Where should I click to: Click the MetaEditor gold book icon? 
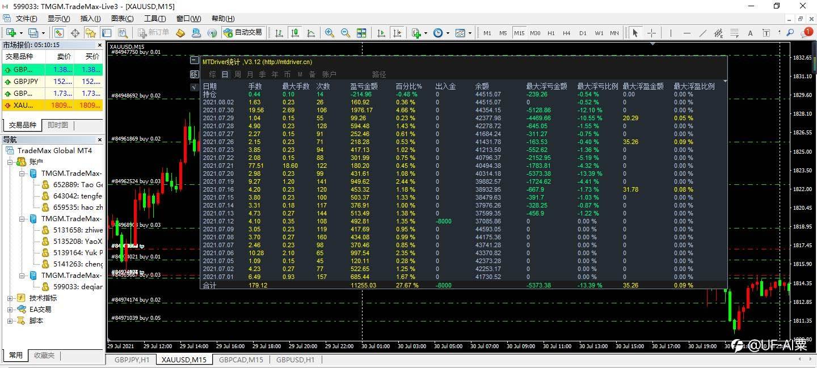(180, 33)
